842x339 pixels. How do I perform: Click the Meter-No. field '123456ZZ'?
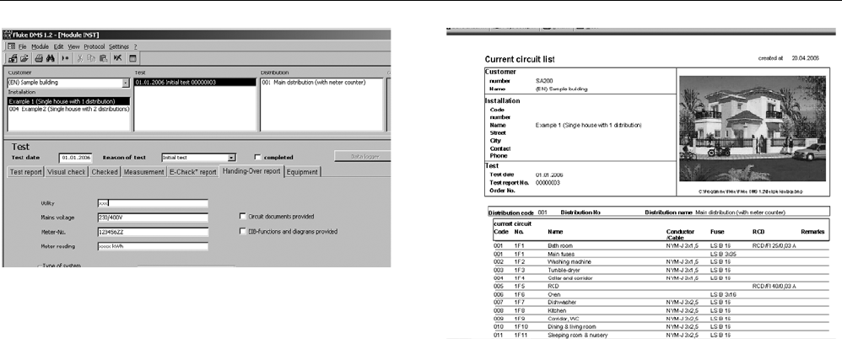pos(153,232)
